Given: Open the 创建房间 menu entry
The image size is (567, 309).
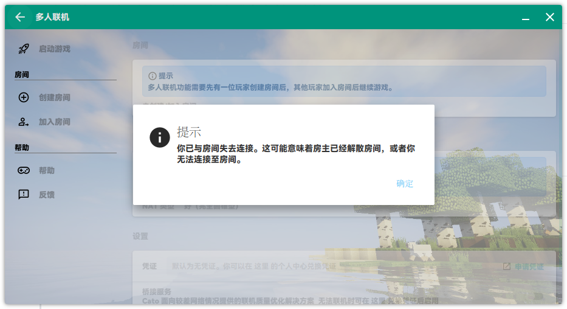Looking at the screenshot, I should coord(55,98).
